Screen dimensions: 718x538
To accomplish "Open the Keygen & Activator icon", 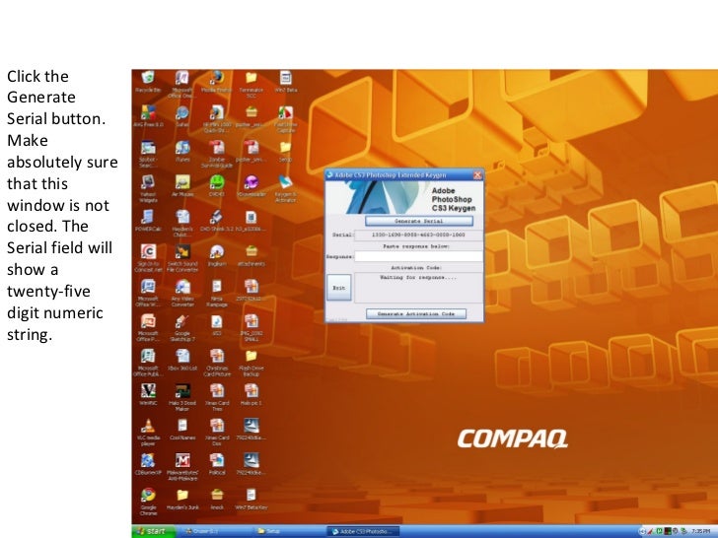I will point(285,188).
